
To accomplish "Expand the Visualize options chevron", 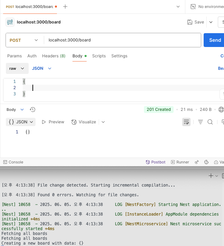I will (103, 122).
